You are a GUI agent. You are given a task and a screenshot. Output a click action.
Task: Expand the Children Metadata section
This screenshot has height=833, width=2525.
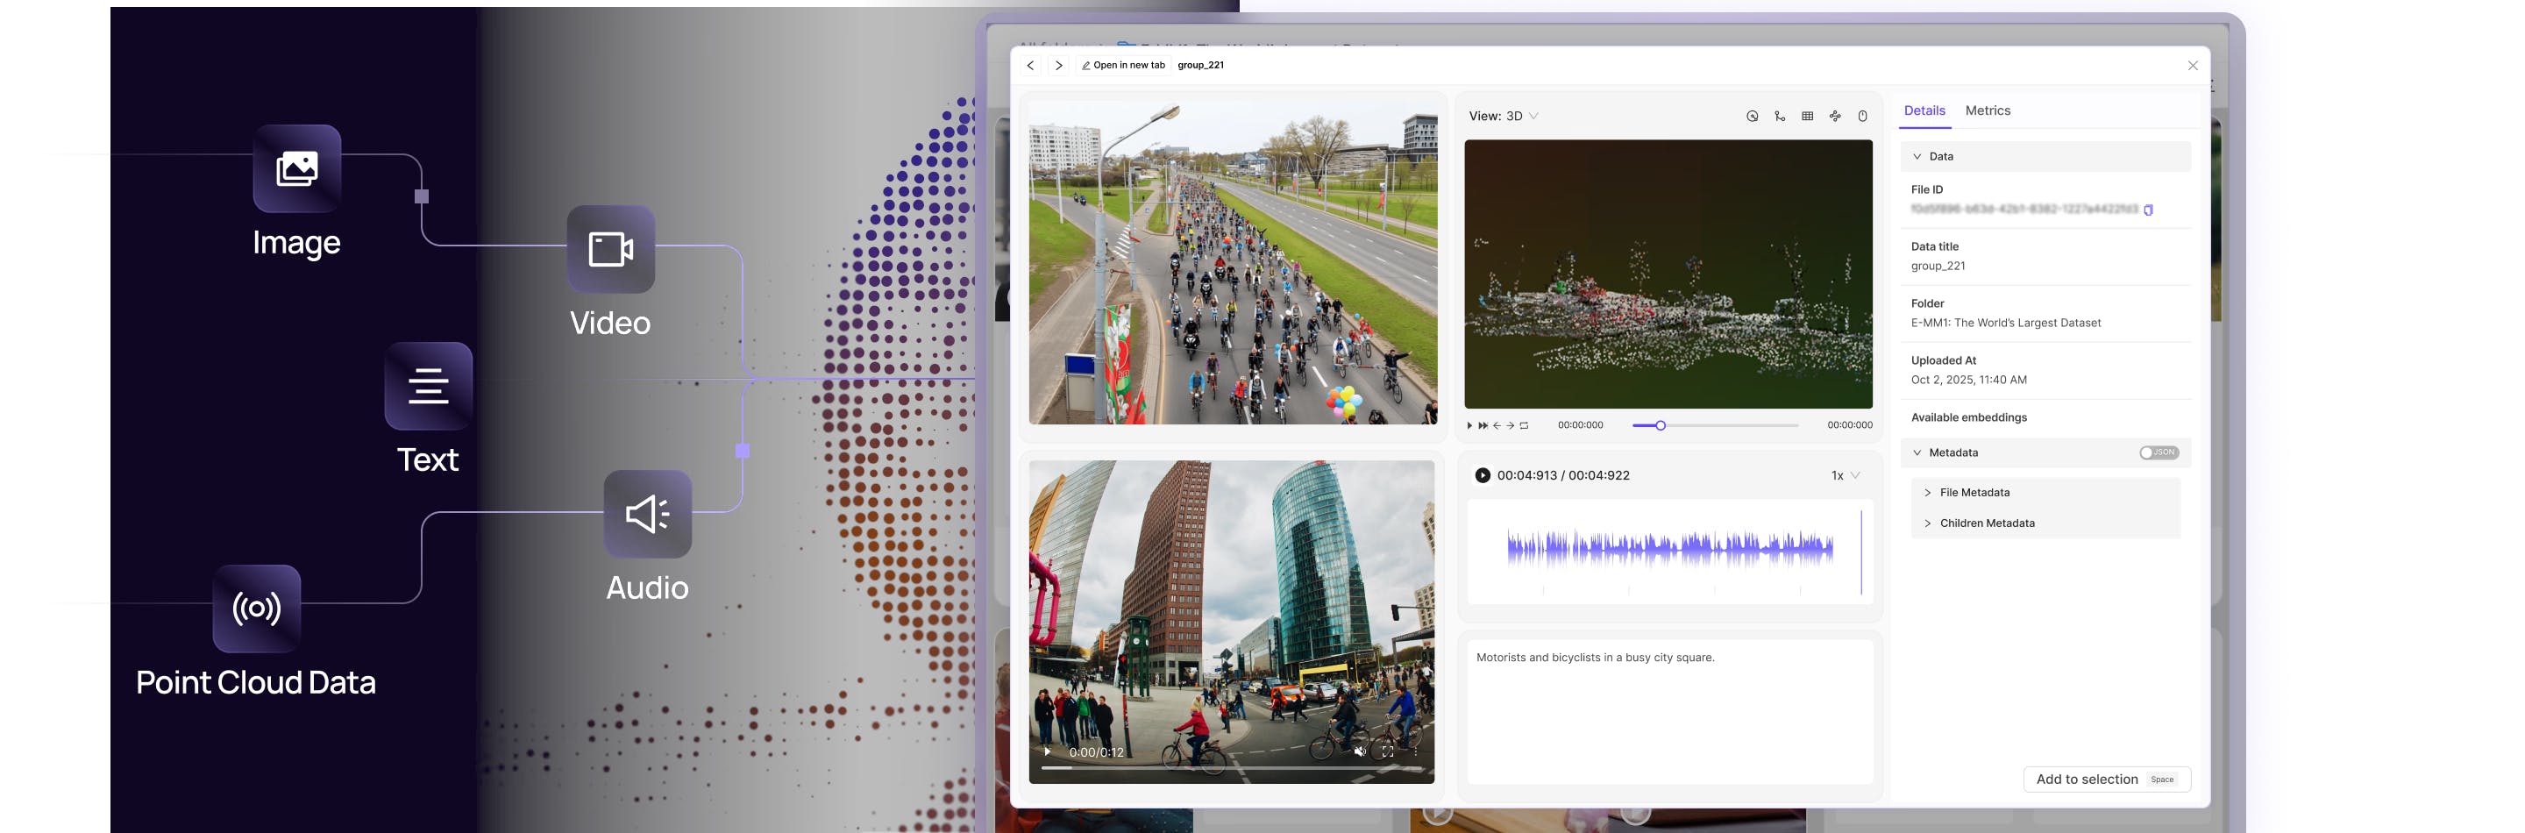(1986, 523)
